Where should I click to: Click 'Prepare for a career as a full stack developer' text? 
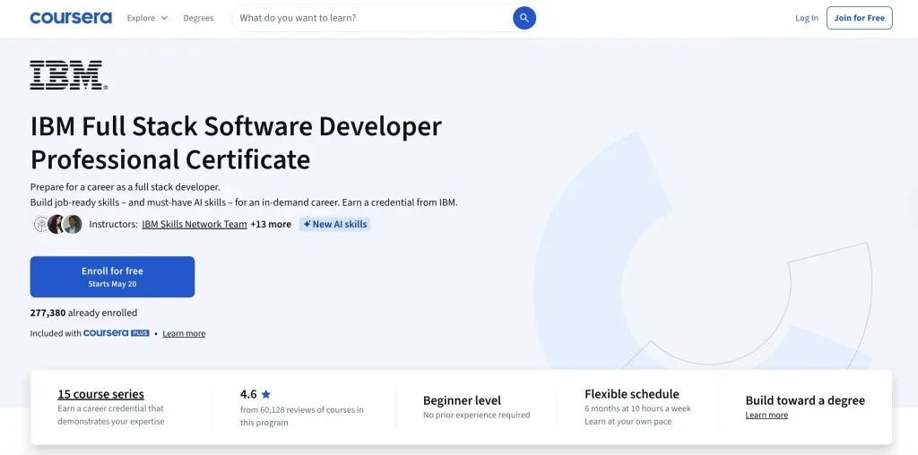(126, 187)
